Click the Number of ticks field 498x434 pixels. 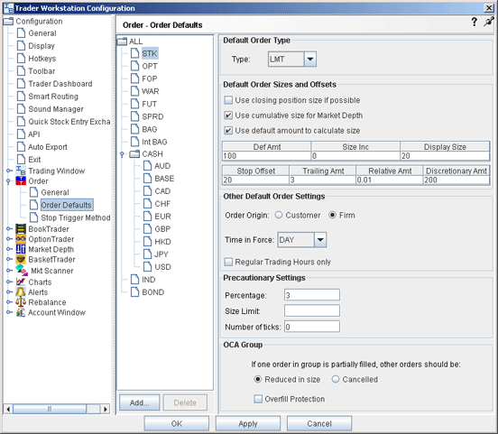312,327
